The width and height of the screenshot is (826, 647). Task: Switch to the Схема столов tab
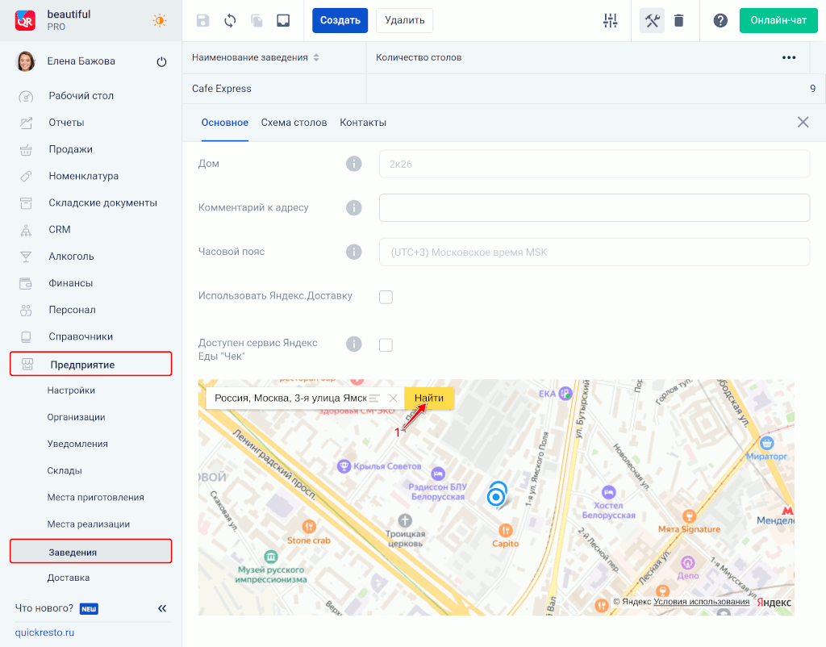[x=294, y=123]
